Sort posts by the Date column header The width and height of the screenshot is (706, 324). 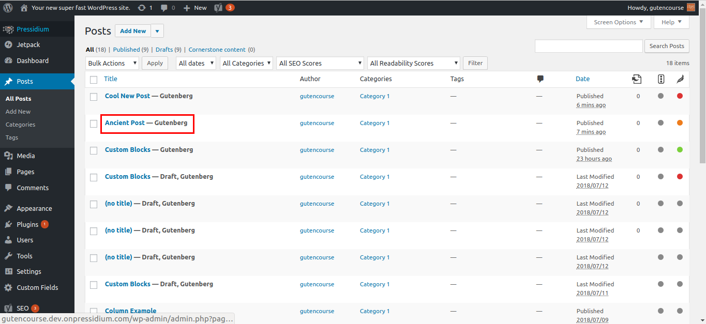[x=582, y=79]
